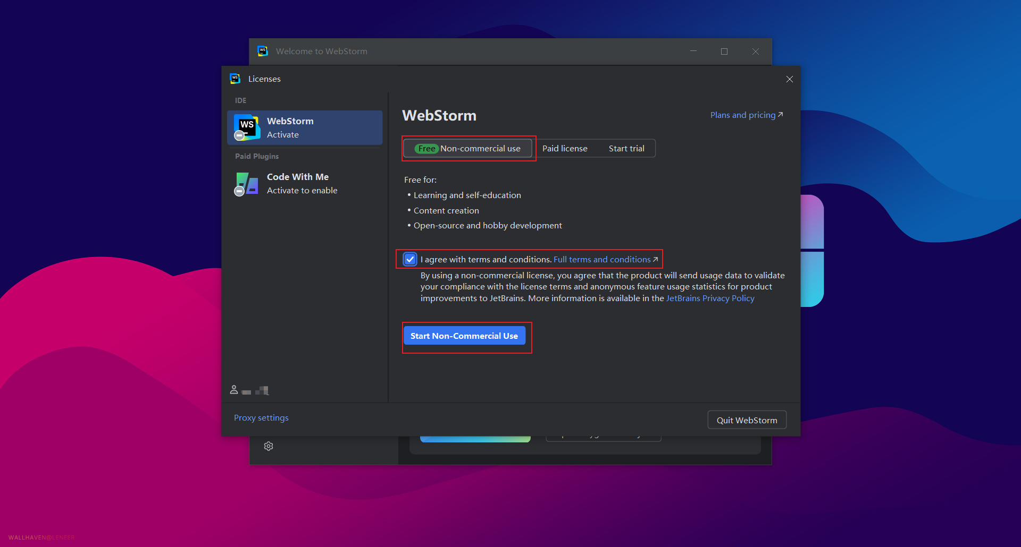This screenshot has width=1021, height=547.
Task: Click the user account icon in the sidebar
Action: pyautogui.click(x=233, y=390)
